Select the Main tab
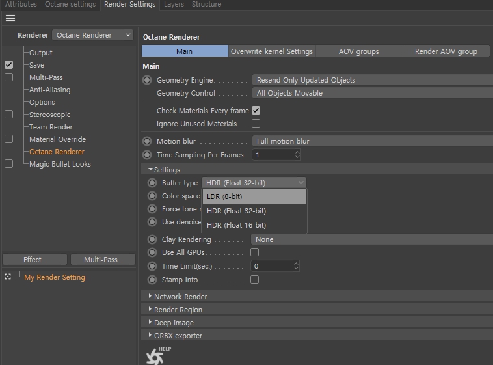Image resolution: width=493 pixels, height=365 pixels. (185, 51)
